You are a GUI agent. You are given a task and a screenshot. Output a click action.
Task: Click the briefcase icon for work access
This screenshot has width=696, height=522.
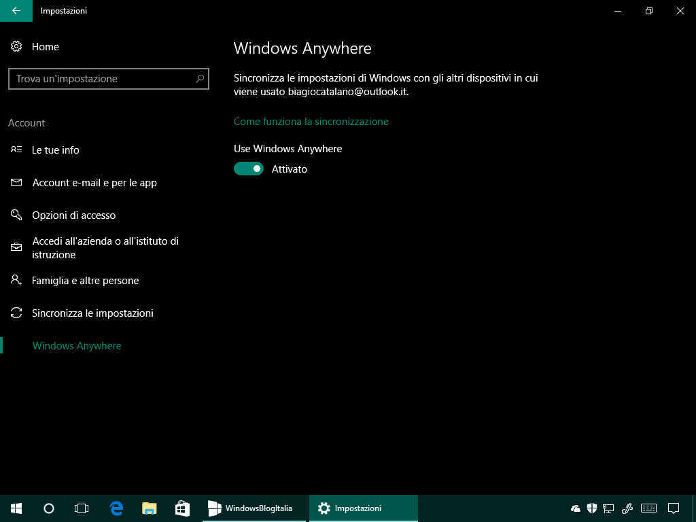(16, 247)
